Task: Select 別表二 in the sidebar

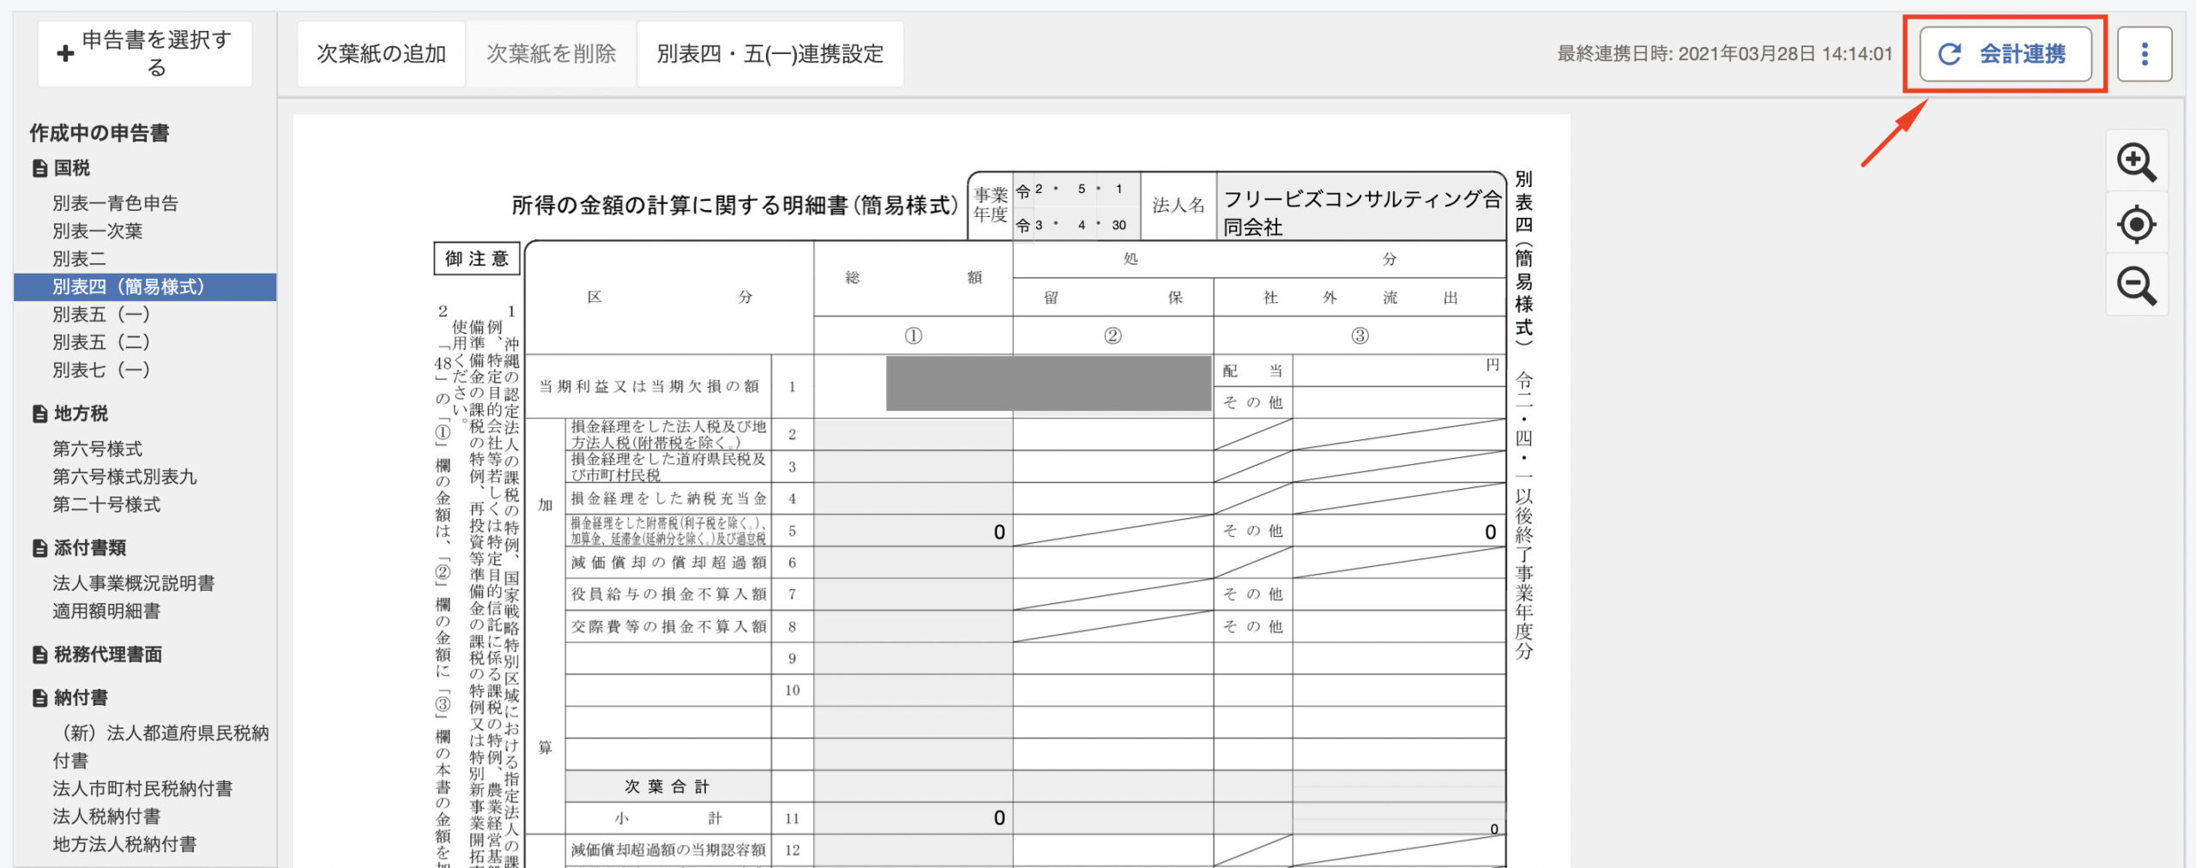Action: pos(79,258)
